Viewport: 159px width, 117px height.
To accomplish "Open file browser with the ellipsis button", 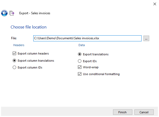I will coord(147,38).
